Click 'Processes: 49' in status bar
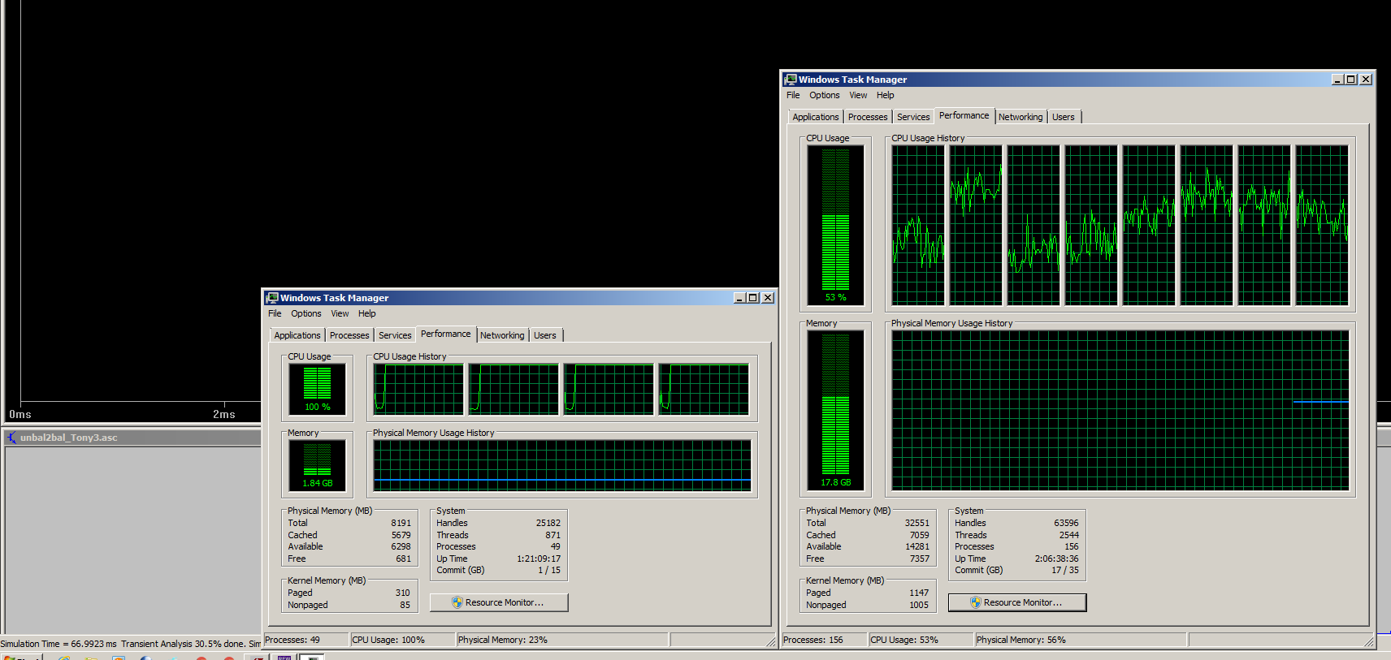This screenshot has height=660, width=1391. click(292, 640)
